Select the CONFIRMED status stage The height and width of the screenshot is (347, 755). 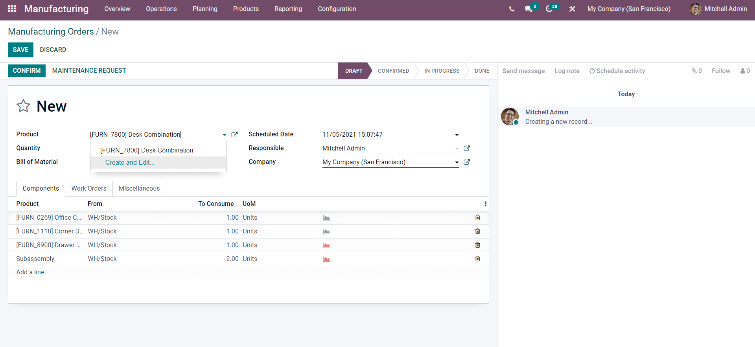tap(393, 71)
